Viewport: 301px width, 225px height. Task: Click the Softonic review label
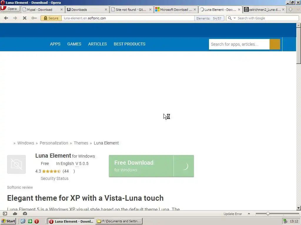tap(20, 187)
